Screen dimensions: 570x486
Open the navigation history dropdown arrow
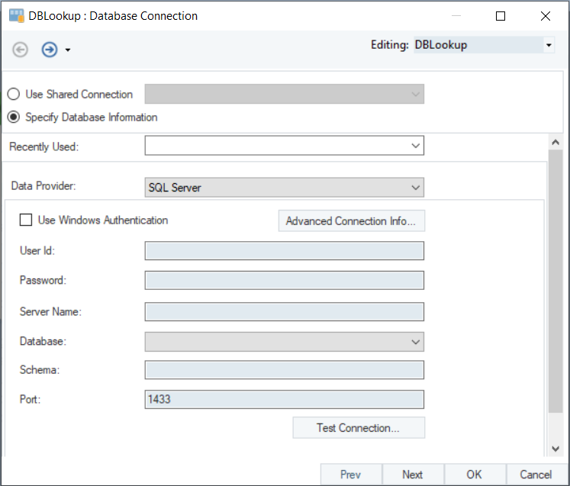(68, 50)
